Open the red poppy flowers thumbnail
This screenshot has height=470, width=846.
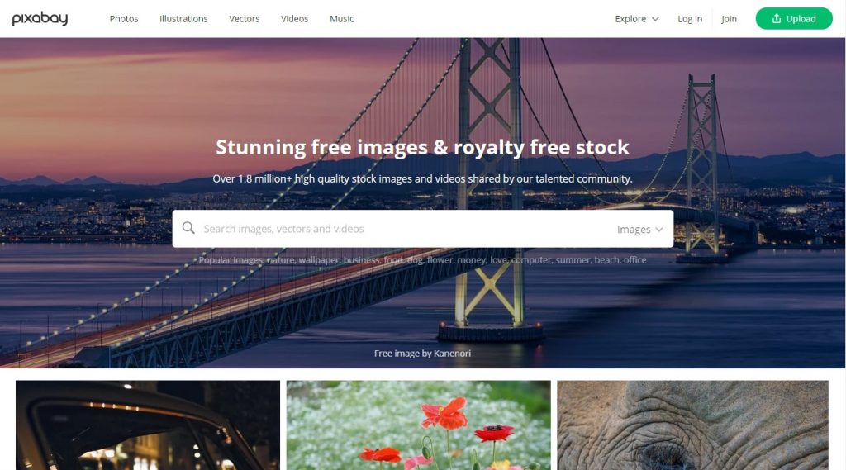coord(419,425)
